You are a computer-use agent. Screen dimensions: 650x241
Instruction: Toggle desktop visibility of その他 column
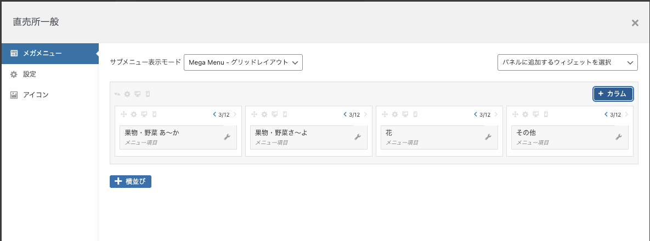(x=535, y=114)
